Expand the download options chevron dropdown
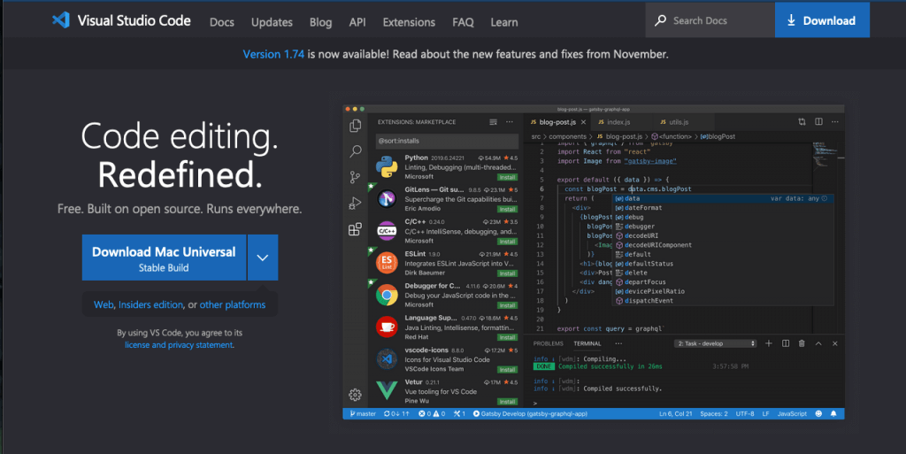The width and height of the screenshot is (906, 454). coord(263,258)
